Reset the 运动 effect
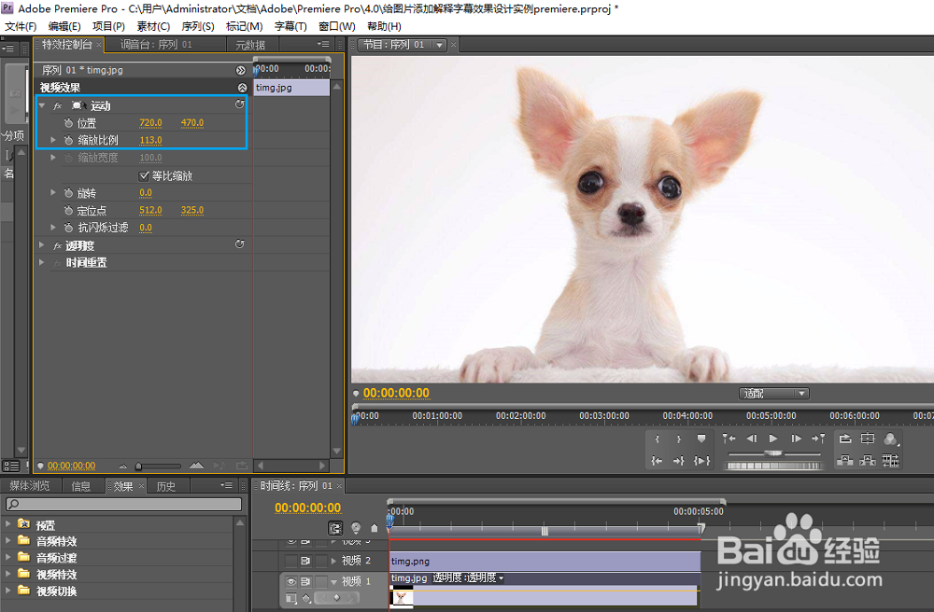This screenshot has height=612, width=934. 239,104
